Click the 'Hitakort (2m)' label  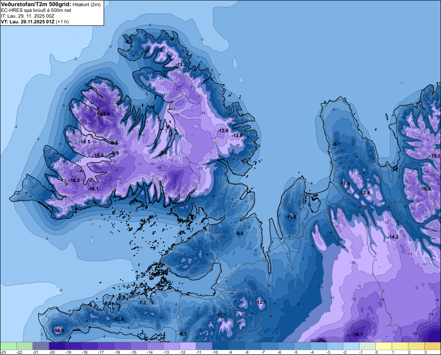(x=86, y=4)
